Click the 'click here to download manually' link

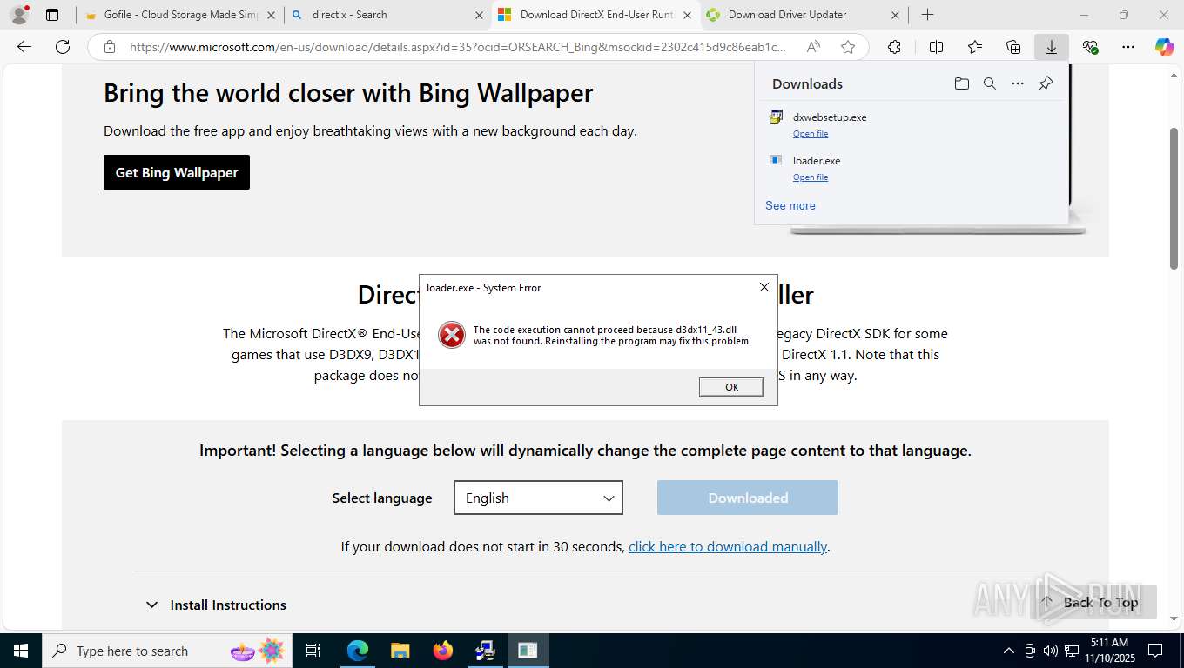click(728, 546)
